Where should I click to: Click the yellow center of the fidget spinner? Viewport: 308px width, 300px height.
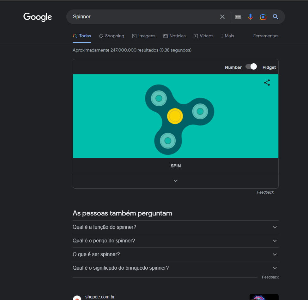click(x=175, y=116)
